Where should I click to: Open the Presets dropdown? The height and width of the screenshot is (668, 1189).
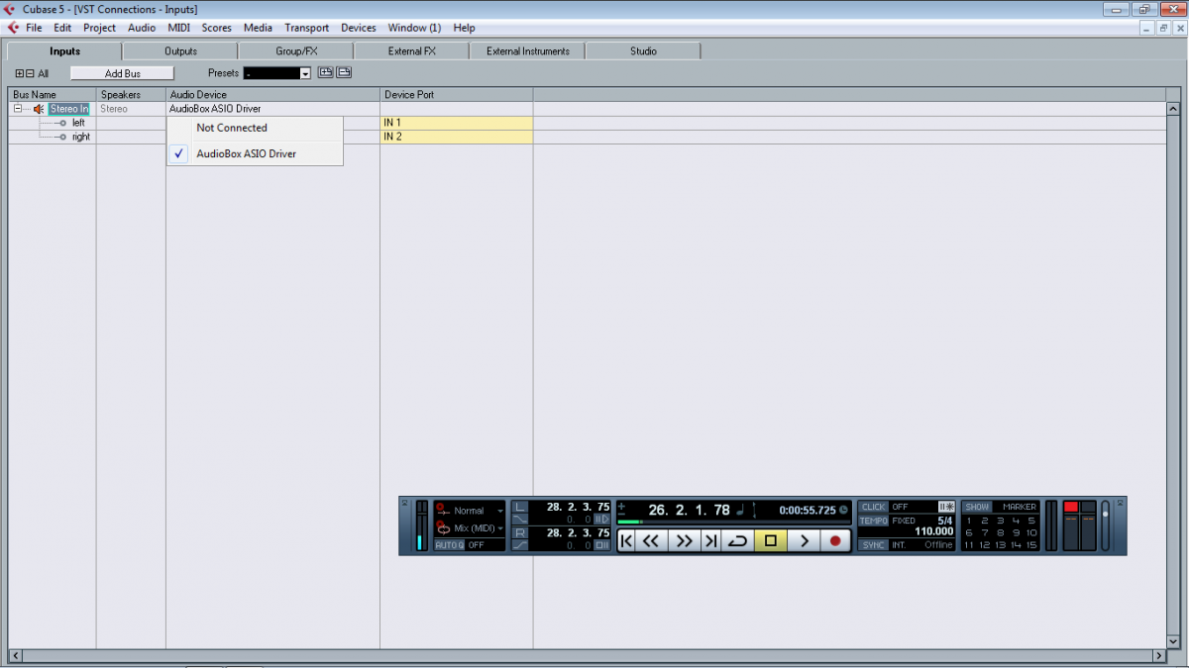point(305,73)
